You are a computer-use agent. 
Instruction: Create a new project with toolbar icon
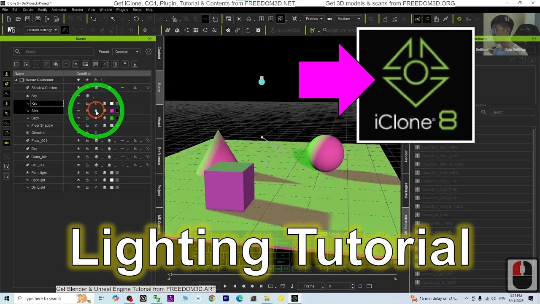point(9,19)
